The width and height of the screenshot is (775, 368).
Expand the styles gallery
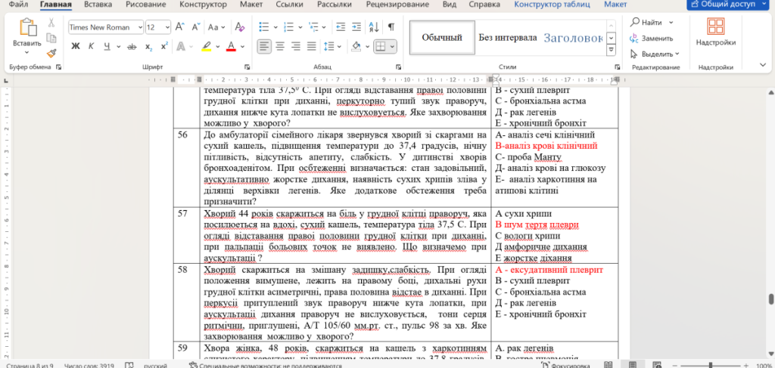point(612,50)
